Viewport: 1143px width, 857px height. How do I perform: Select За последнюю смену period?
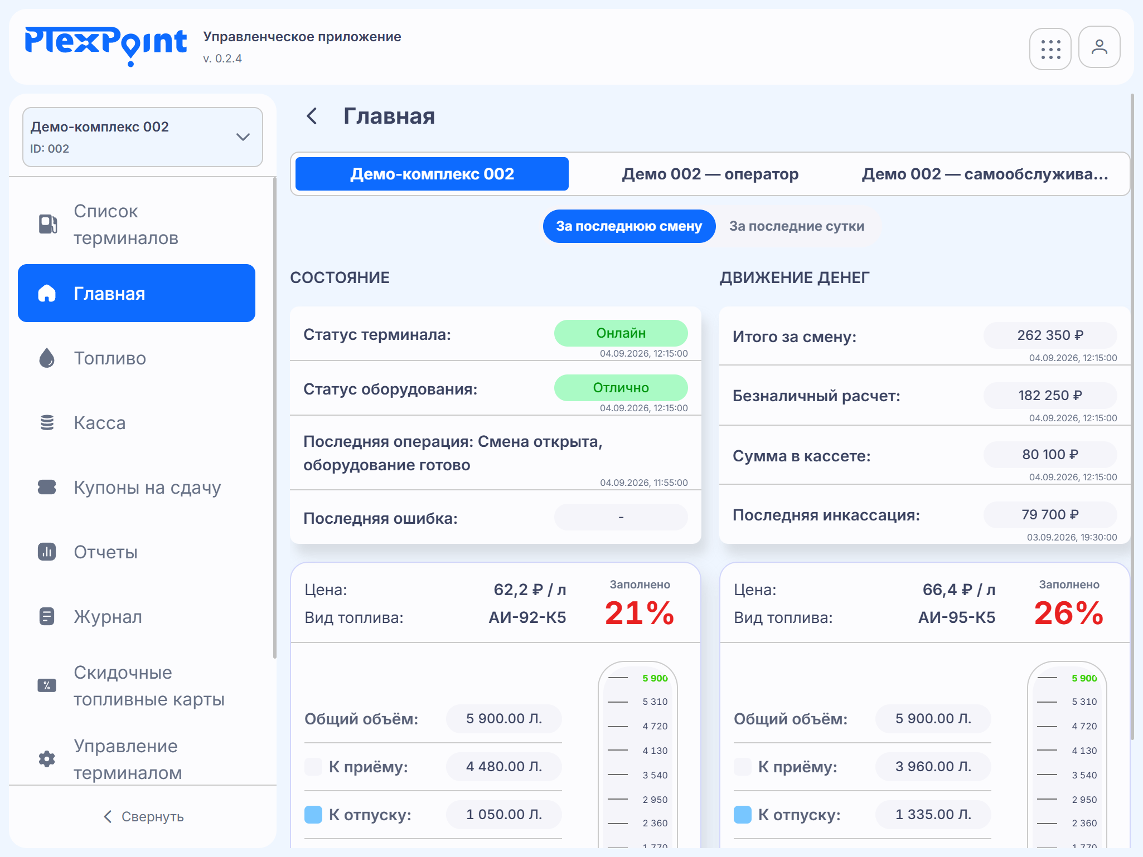coord(629,226)
